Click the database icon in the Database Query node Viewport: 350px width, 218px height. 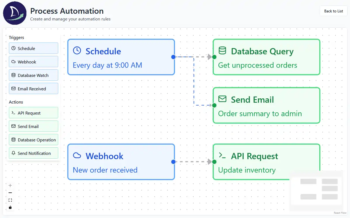coord(222,51)
